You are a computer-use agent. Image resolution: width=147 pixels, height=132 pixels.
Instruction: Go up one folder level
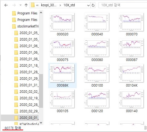click(26, 5)
